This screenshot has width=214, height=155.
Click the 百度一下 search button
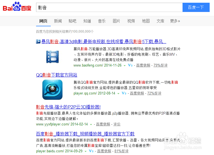click(196, 7)
